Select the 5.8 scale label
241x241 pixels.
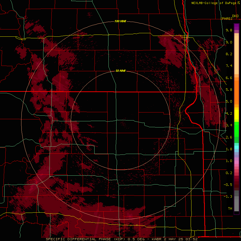pos(229,90)
